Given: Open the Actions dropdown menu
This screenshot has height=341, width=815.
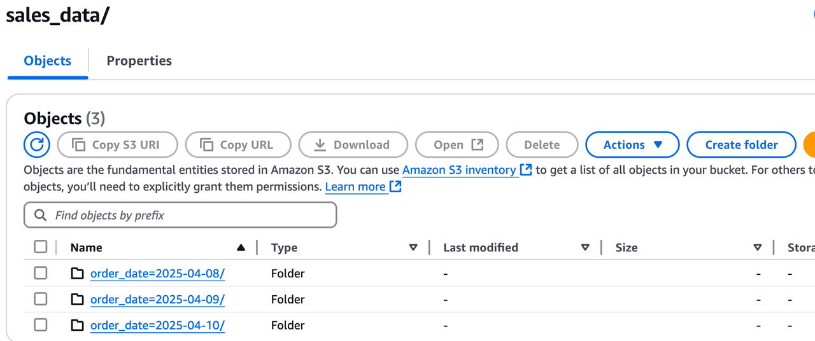Looking at the screenshot, I should pos(632,145).
